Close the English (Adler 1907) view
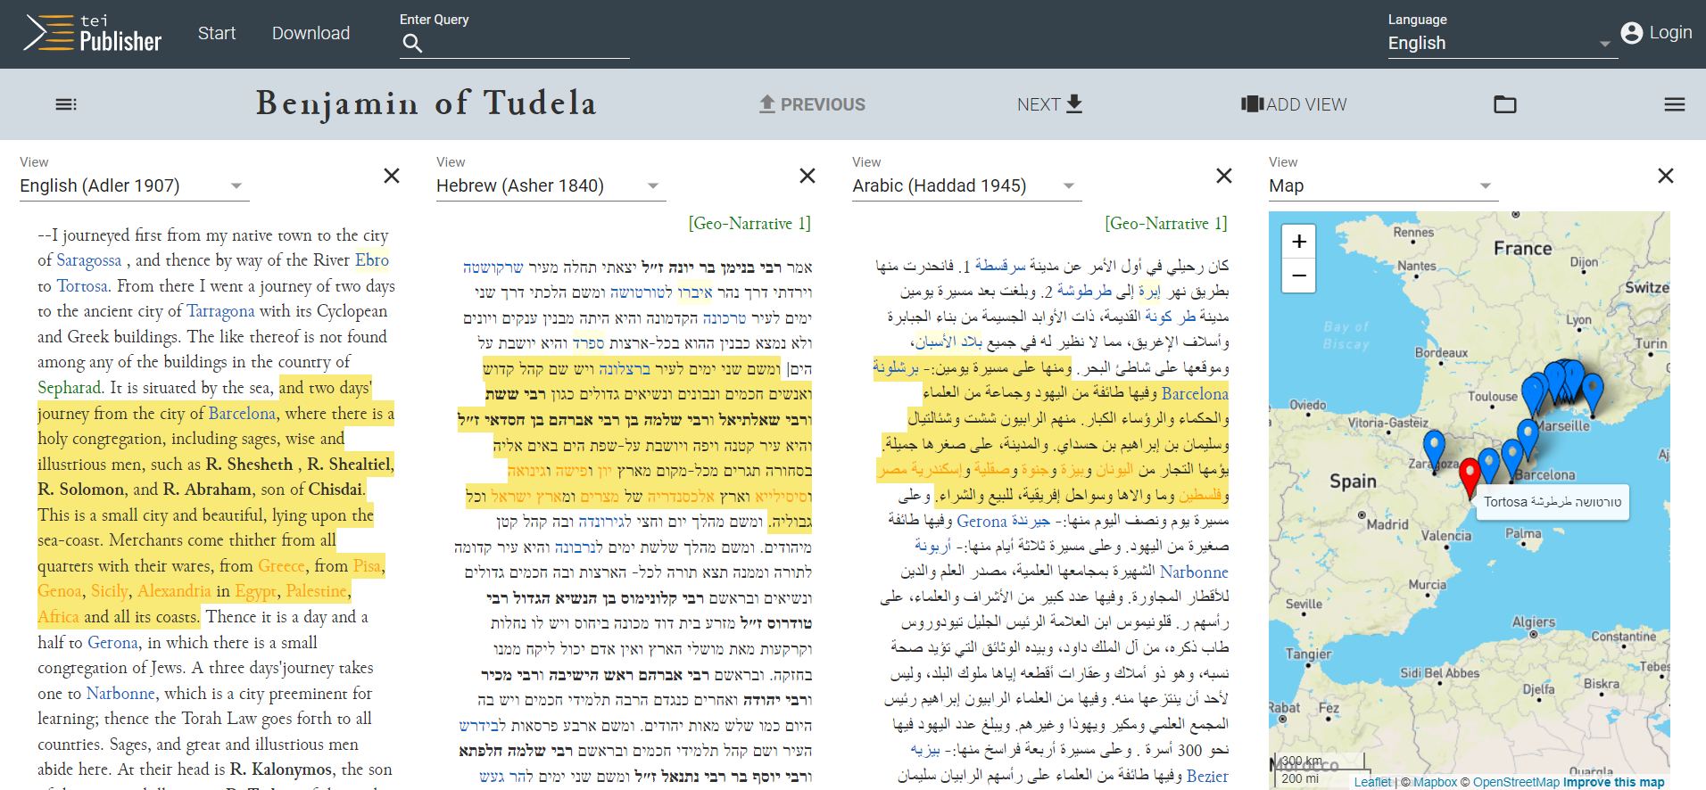The image size is (1706, 790). [x=391, y=176]
